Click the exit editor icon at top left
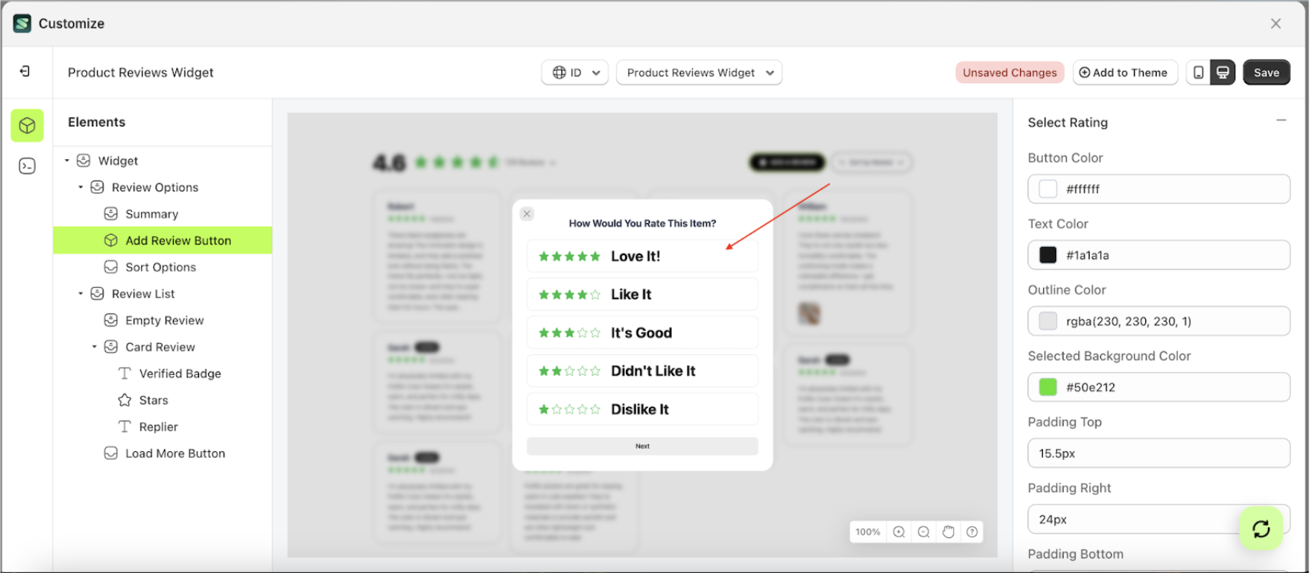This screenshot has width=1313, height=573. click(x=25, y=71)
